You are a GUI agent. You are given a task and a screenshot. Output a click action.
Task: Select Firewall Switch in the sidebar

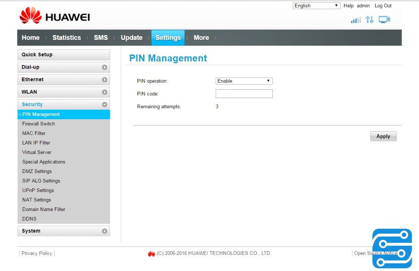38,124
